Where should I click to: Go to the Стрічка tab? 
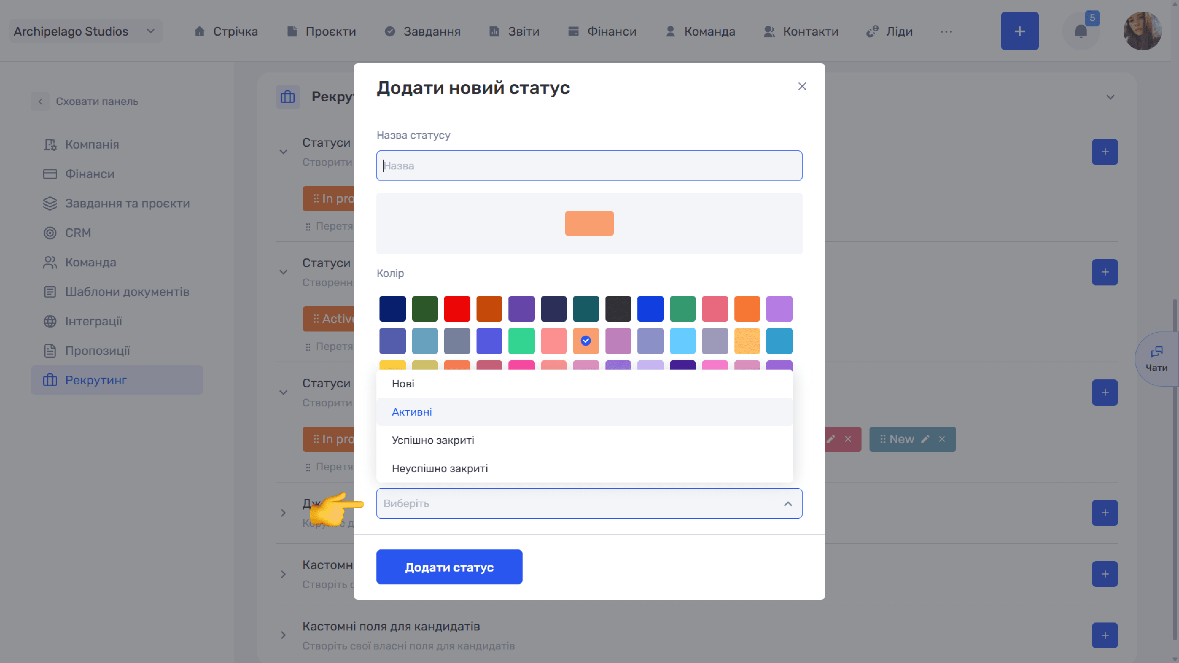[x=226, y=32]
